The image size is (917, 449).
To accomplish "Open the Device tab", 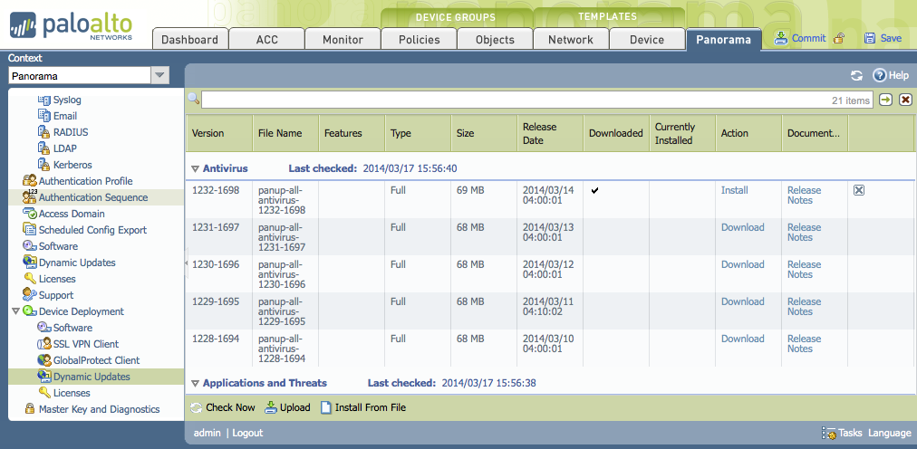I will (x=647, y=39).
